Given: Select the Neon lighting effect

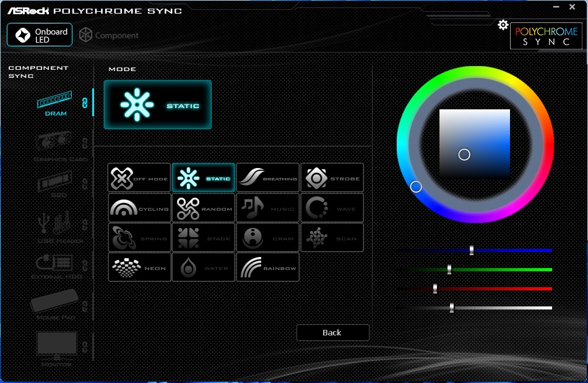Looking at the screenshot, I should (139, 267).
